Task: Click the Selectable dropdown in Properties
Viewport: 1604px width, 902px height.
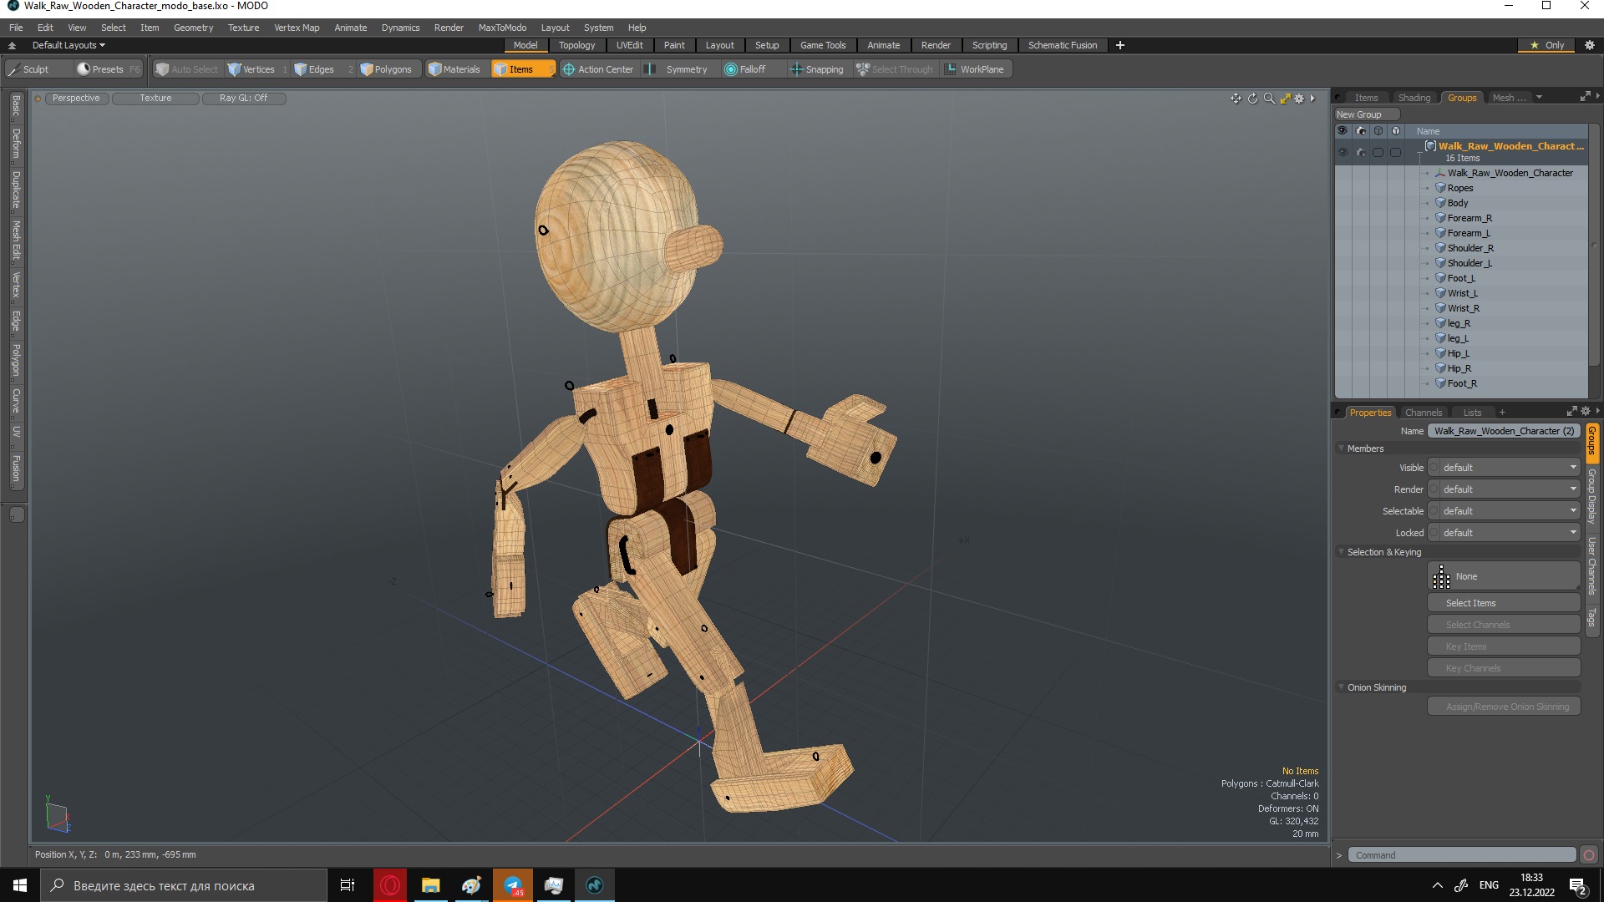Action: (1507, 510)
